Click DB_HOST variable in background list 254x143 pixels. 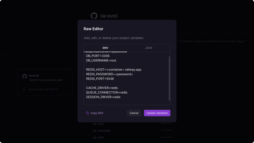99,124
